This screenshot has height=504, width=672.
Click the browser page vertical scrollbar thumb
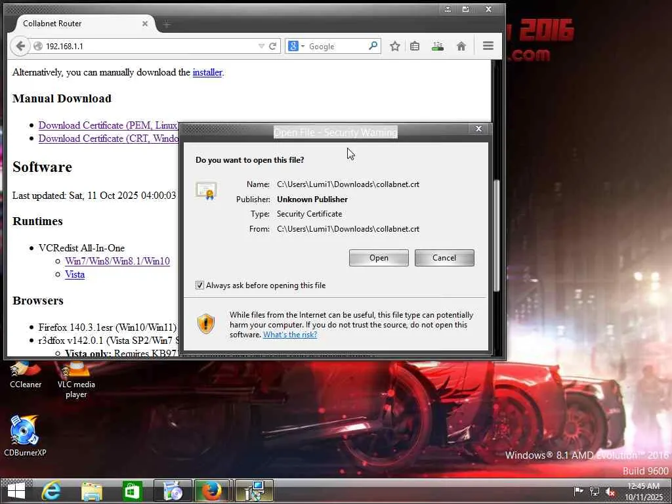(x=496, y=236)
